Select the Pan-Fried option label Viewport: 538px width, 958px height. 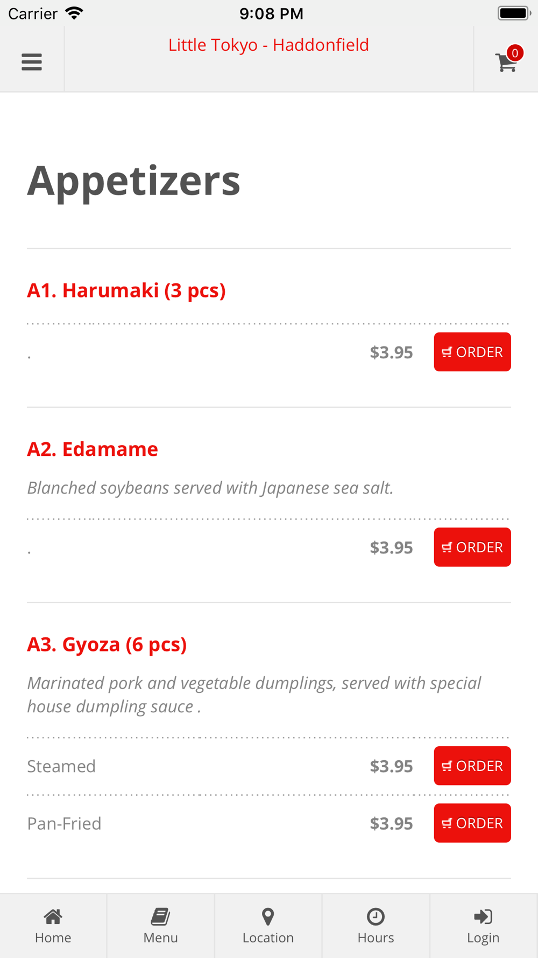click(64, 823)
